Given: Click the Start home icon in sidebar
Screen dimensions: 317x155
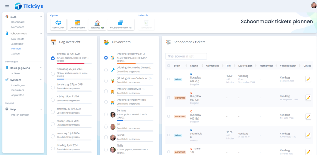Looking at the screenshot, I should tap(7, 16).
